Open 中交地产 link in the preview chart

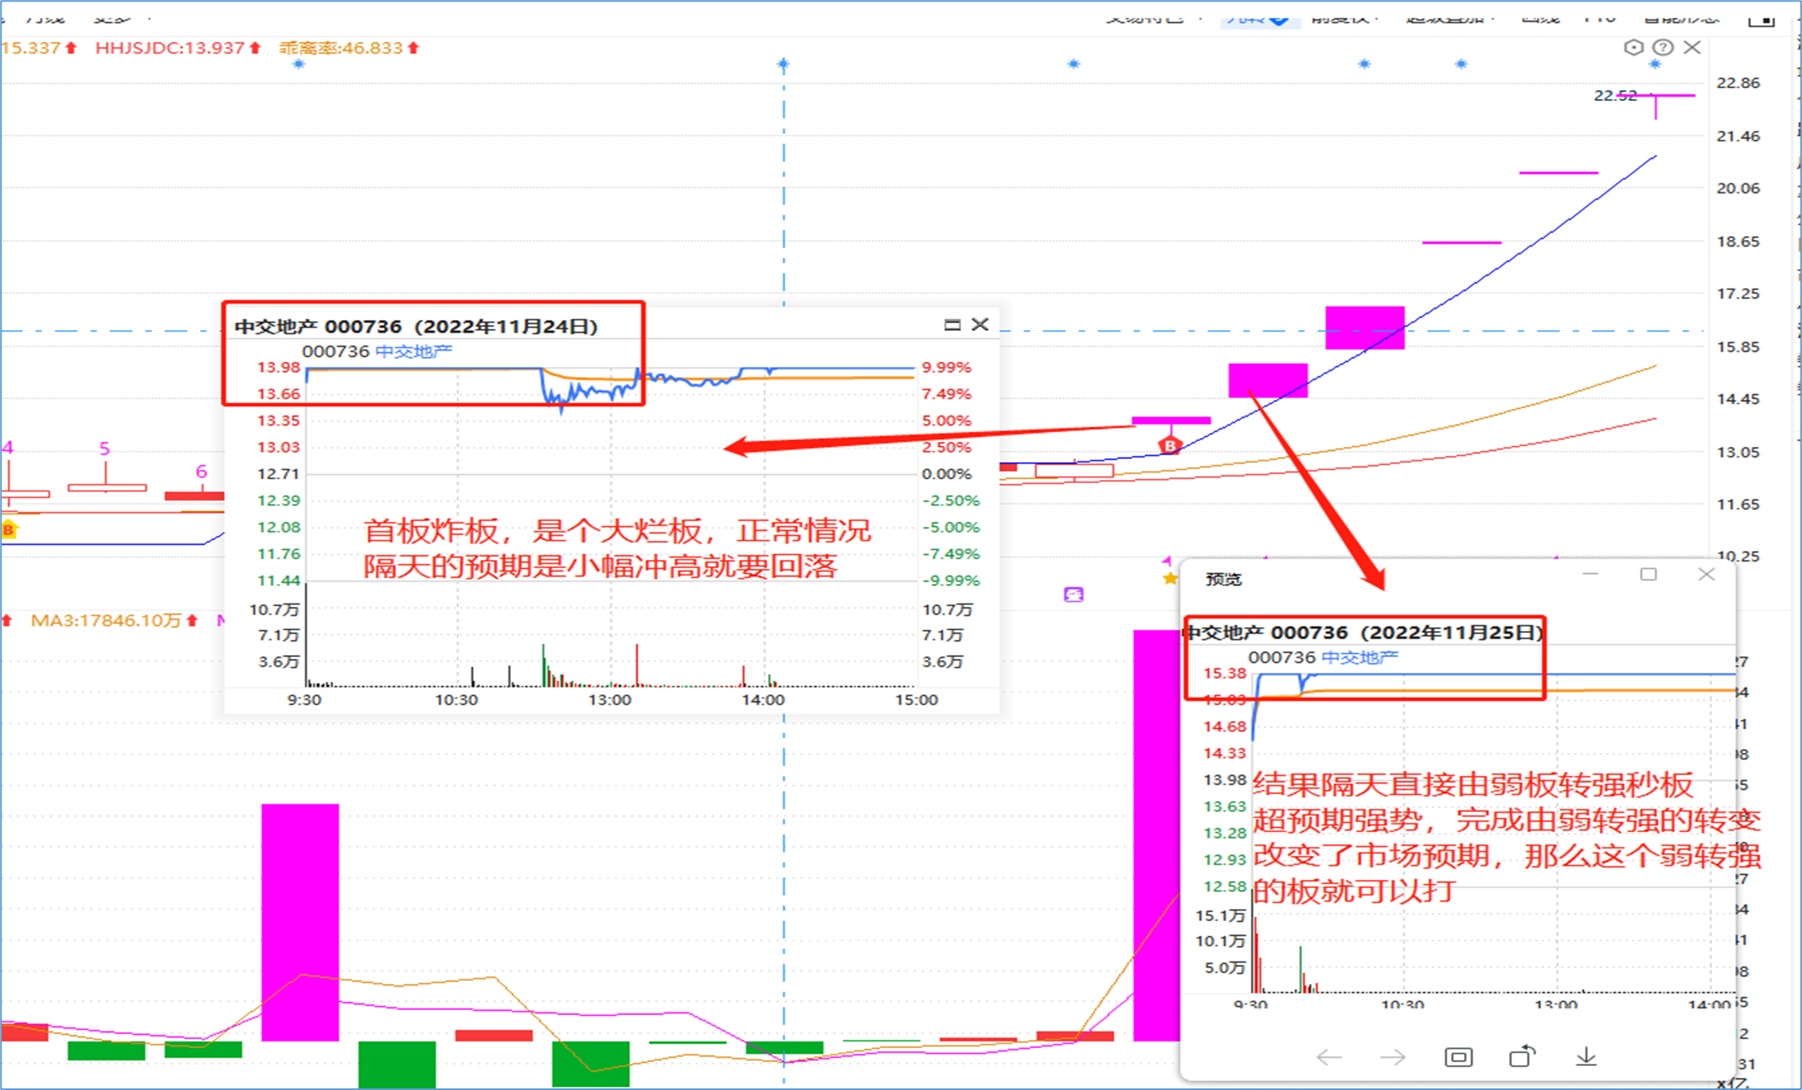1359,658
